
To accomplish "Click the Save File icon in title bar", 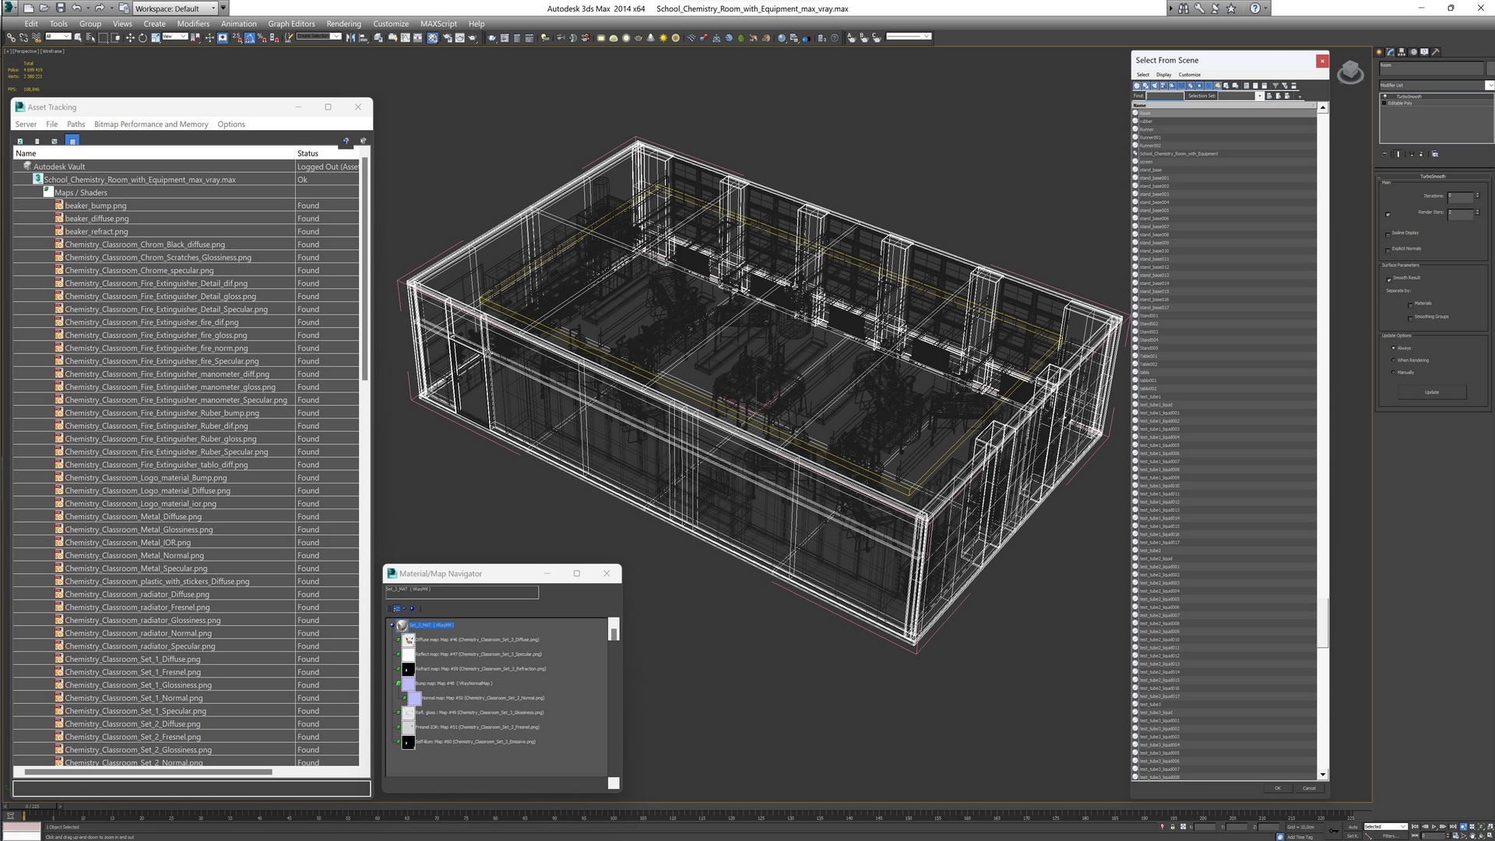I will pyautogui.click(x=60, y=8).
